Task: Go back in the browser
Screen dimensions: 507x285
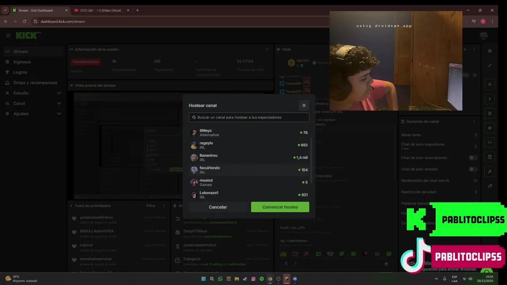Action: [x=6, y=21]
